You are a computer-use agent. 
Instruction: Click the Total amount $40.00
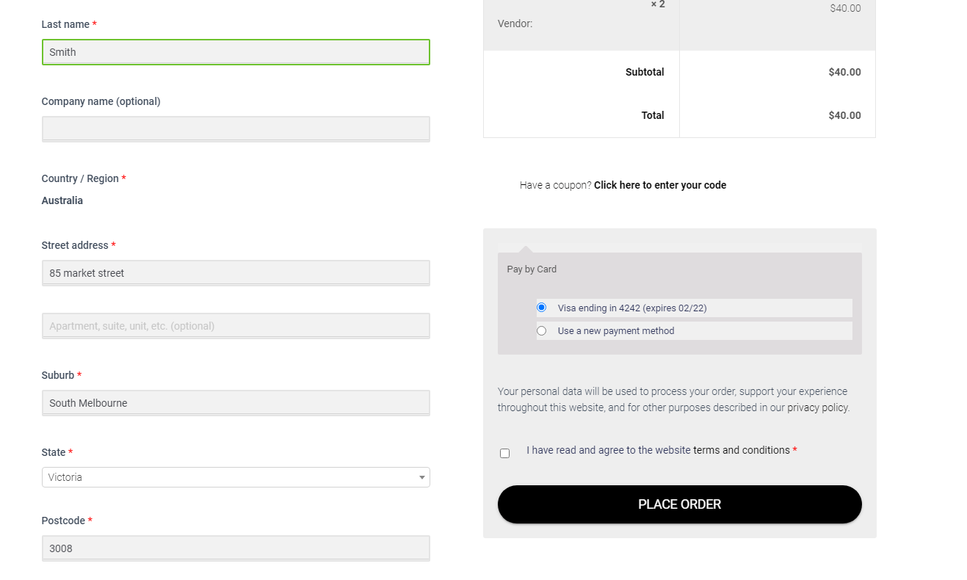point(844,115)
